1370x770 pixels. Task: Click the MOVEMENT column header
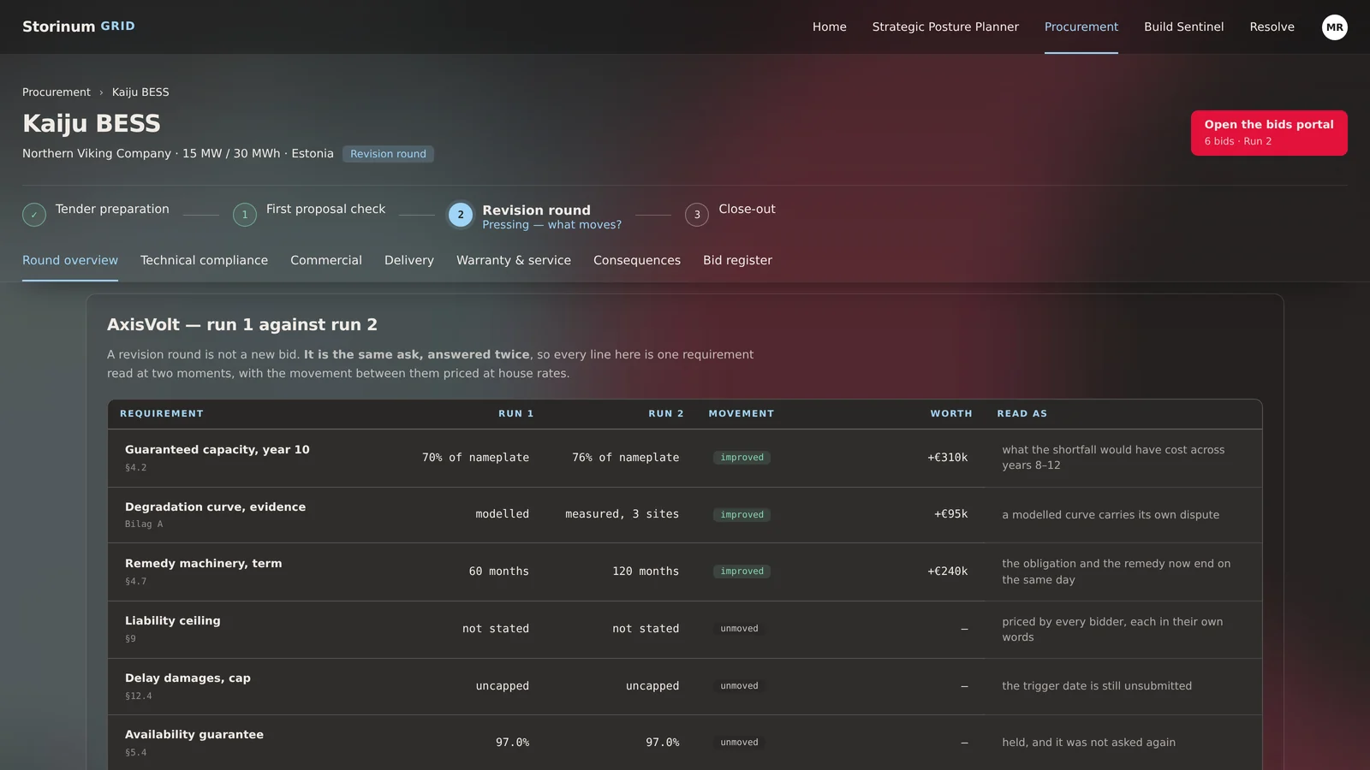(742, 413)
